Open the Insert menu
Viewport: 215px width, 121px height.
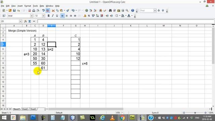pyautogui.click(x=20, y=6)
